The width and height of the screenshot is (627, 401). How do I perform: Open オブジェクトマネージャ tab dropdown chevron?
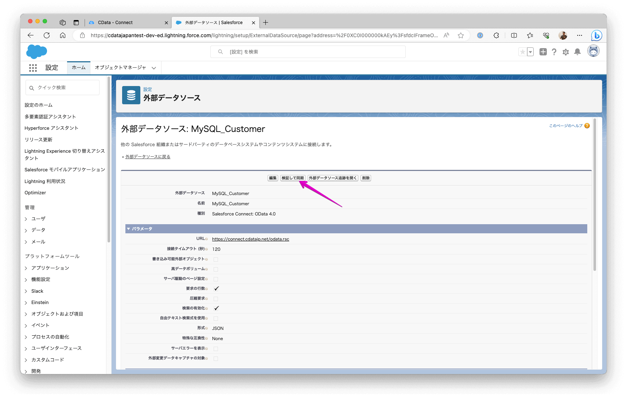coord(154,68)
